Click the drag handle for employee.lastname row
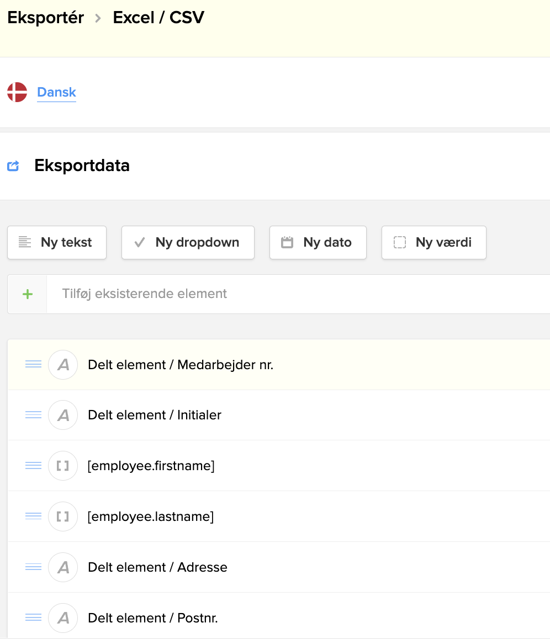 pyautogui.click(x=34, y=516)
